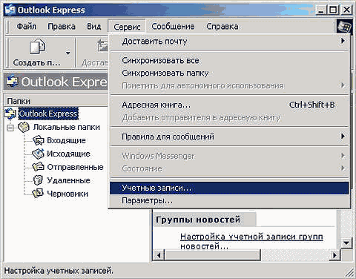Viewport: 356px width, 279px height.
Task: Click the Удаленные trash bin icon
Action: (x=38, y=180)
